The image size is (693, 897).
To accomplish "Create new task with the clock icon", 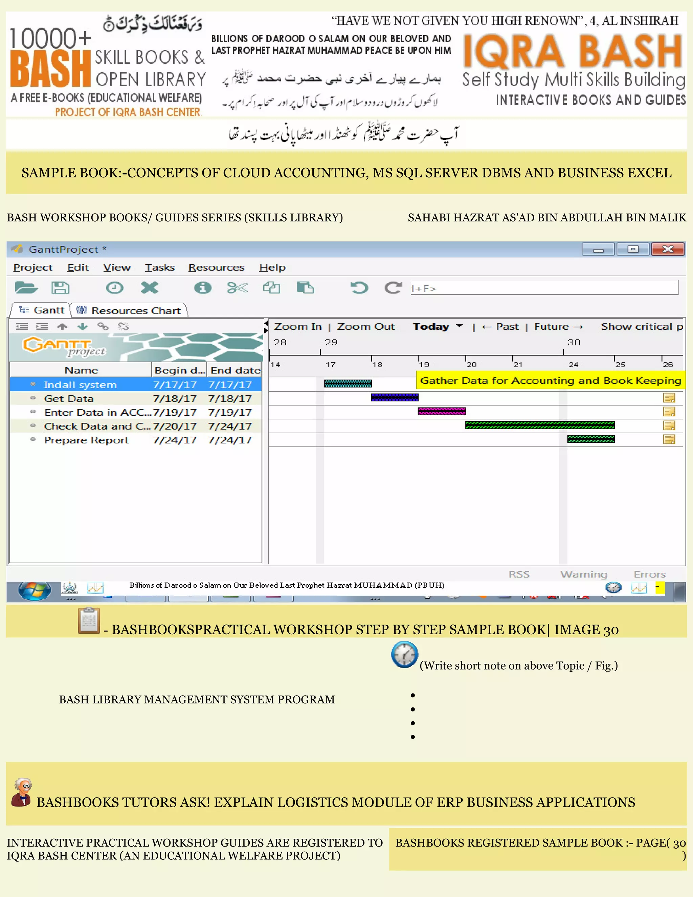I will [115, 287].
